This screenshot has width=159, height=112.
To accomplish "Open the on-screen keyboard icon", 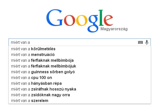I will click(x=140, y=42).
